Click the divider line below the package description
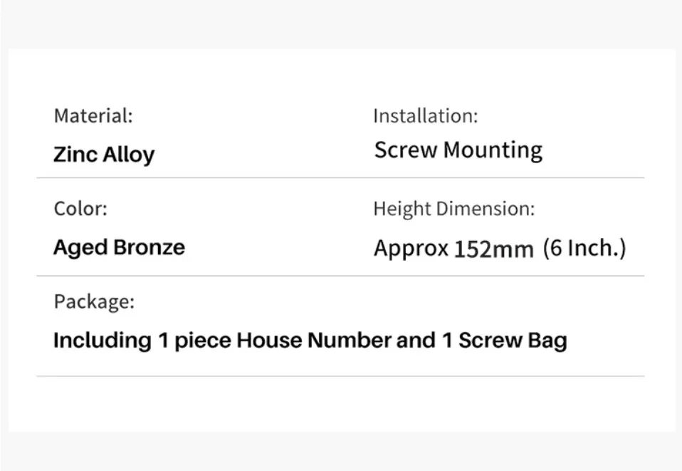This screenshot has height=471, width=682. (340, 376)
